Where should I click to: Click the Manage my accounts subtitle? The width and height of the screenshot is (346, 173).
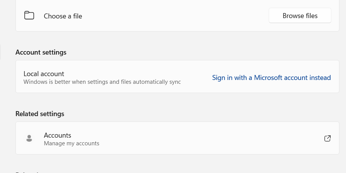point(72,143)
